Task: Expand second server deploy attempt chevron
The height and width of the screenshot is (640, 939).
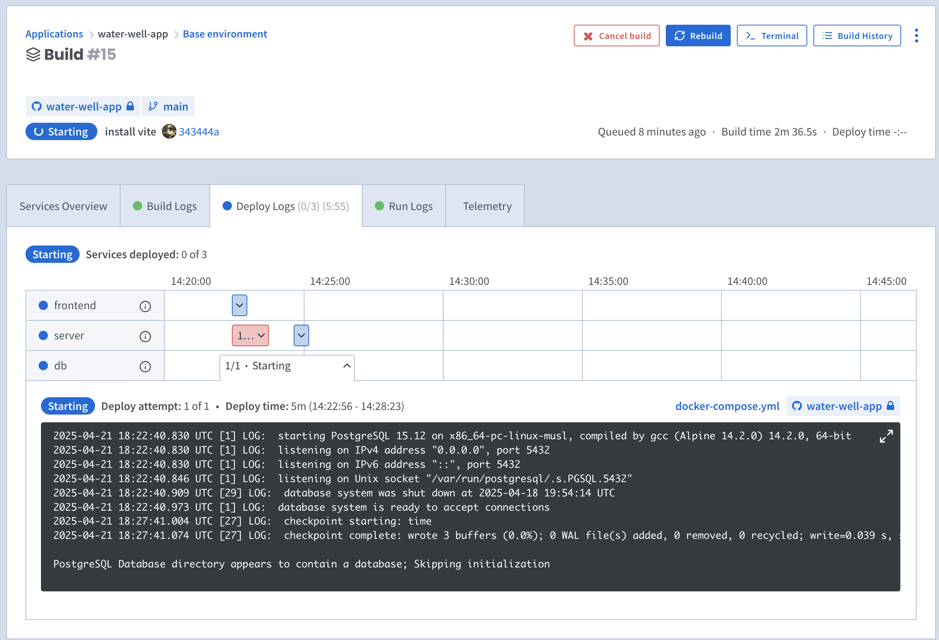Action: (x=301, y=335)
